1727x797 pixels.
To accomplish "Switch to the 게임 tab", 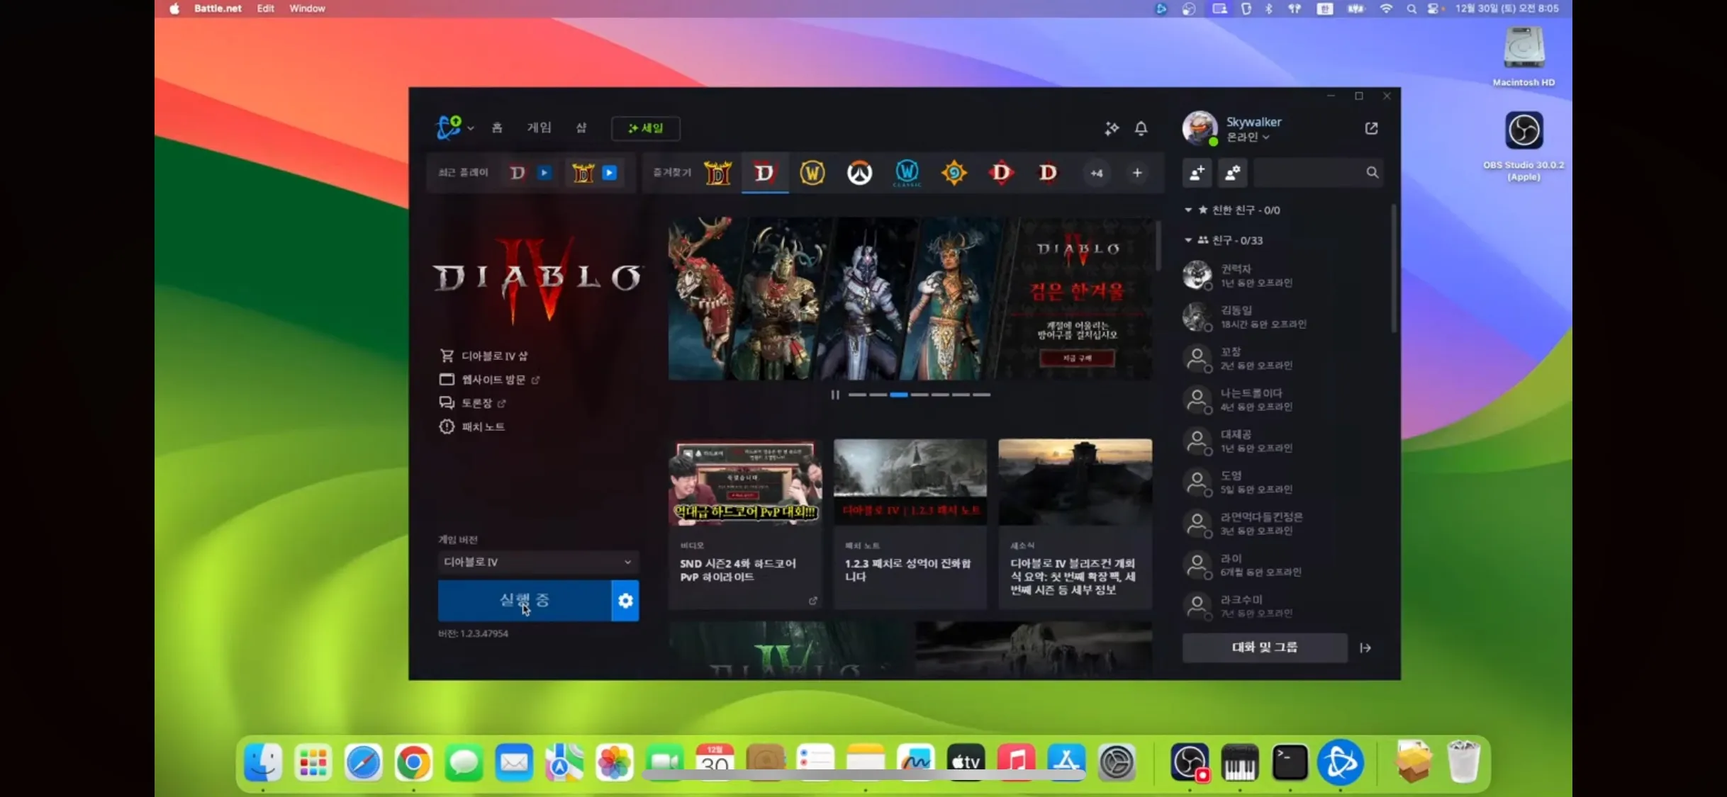I will coord(539,128).
